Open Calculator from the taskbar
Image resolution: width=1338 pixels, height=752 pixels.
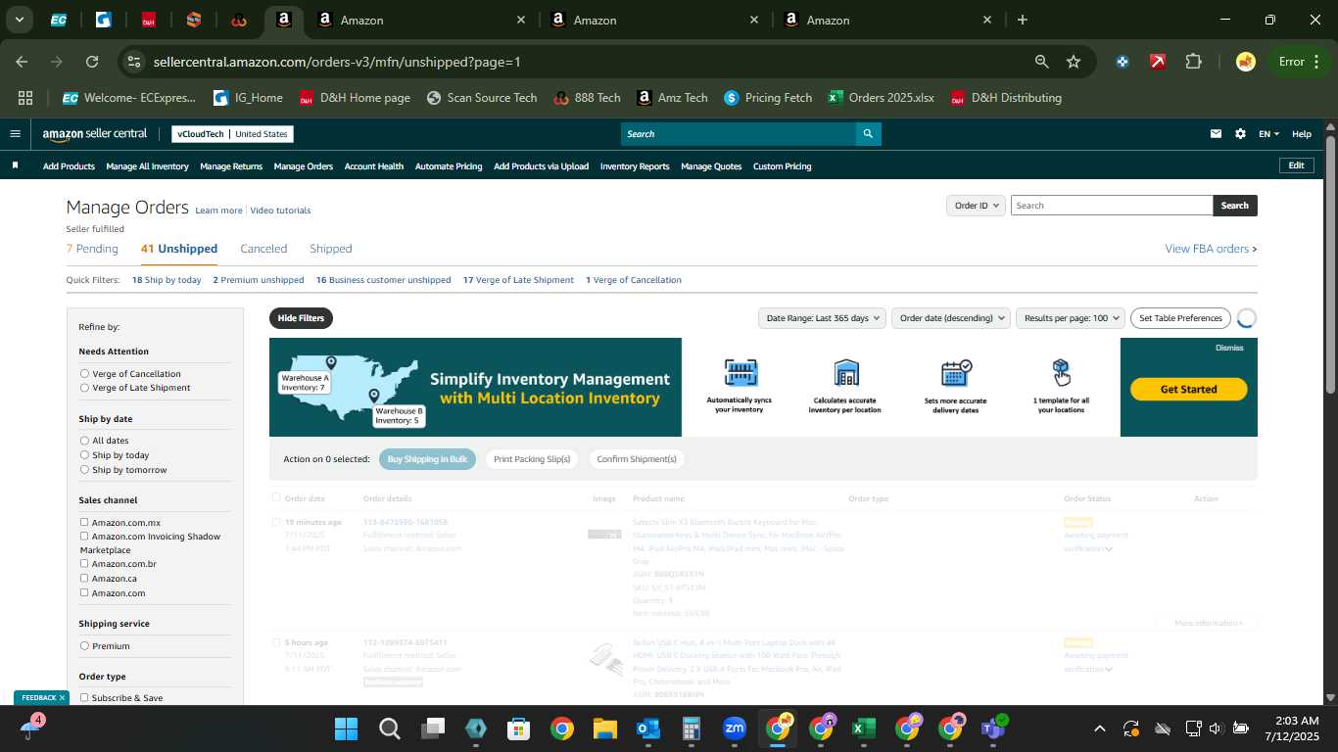point(691,728)
